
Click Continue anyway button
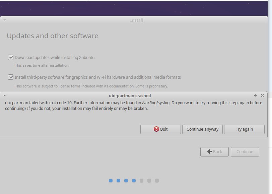[x=202, y=129]
